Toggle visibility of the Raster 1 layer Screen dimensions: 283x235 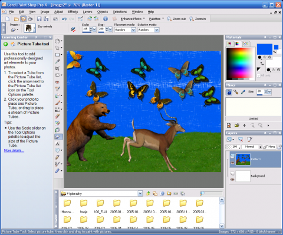pos(232,163)
